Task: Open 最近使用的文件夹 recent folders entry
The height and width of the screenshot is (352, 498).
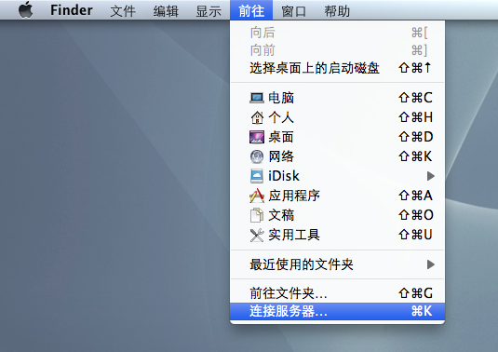Action: click(x=337, y=264)
